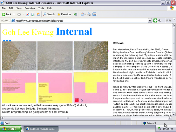Click the horizontal scrollbar right arrow
The width and height of the screenshot is (176, 132).
point(170,118)
